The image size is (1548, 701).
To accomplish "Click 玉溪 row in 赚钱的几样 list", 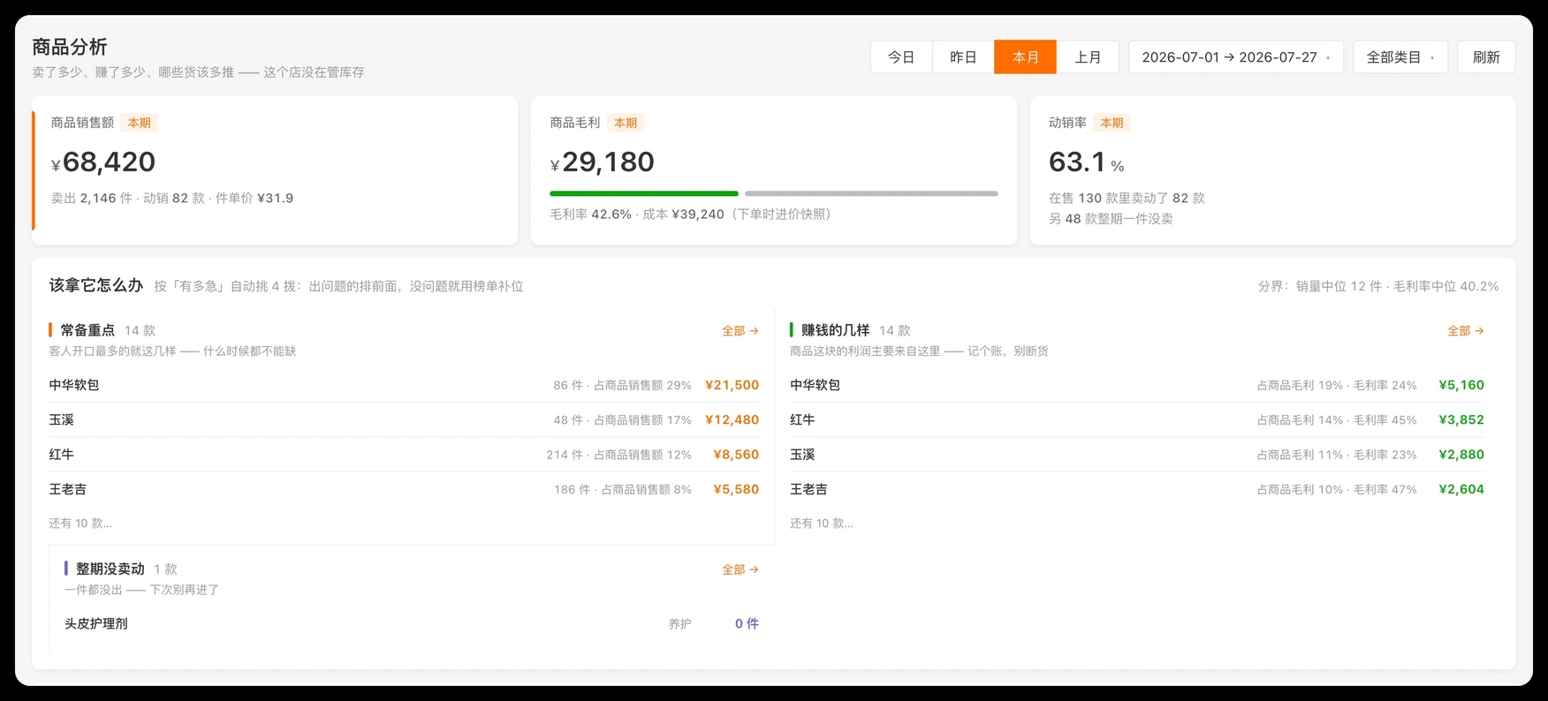I will coord(1137,455).
